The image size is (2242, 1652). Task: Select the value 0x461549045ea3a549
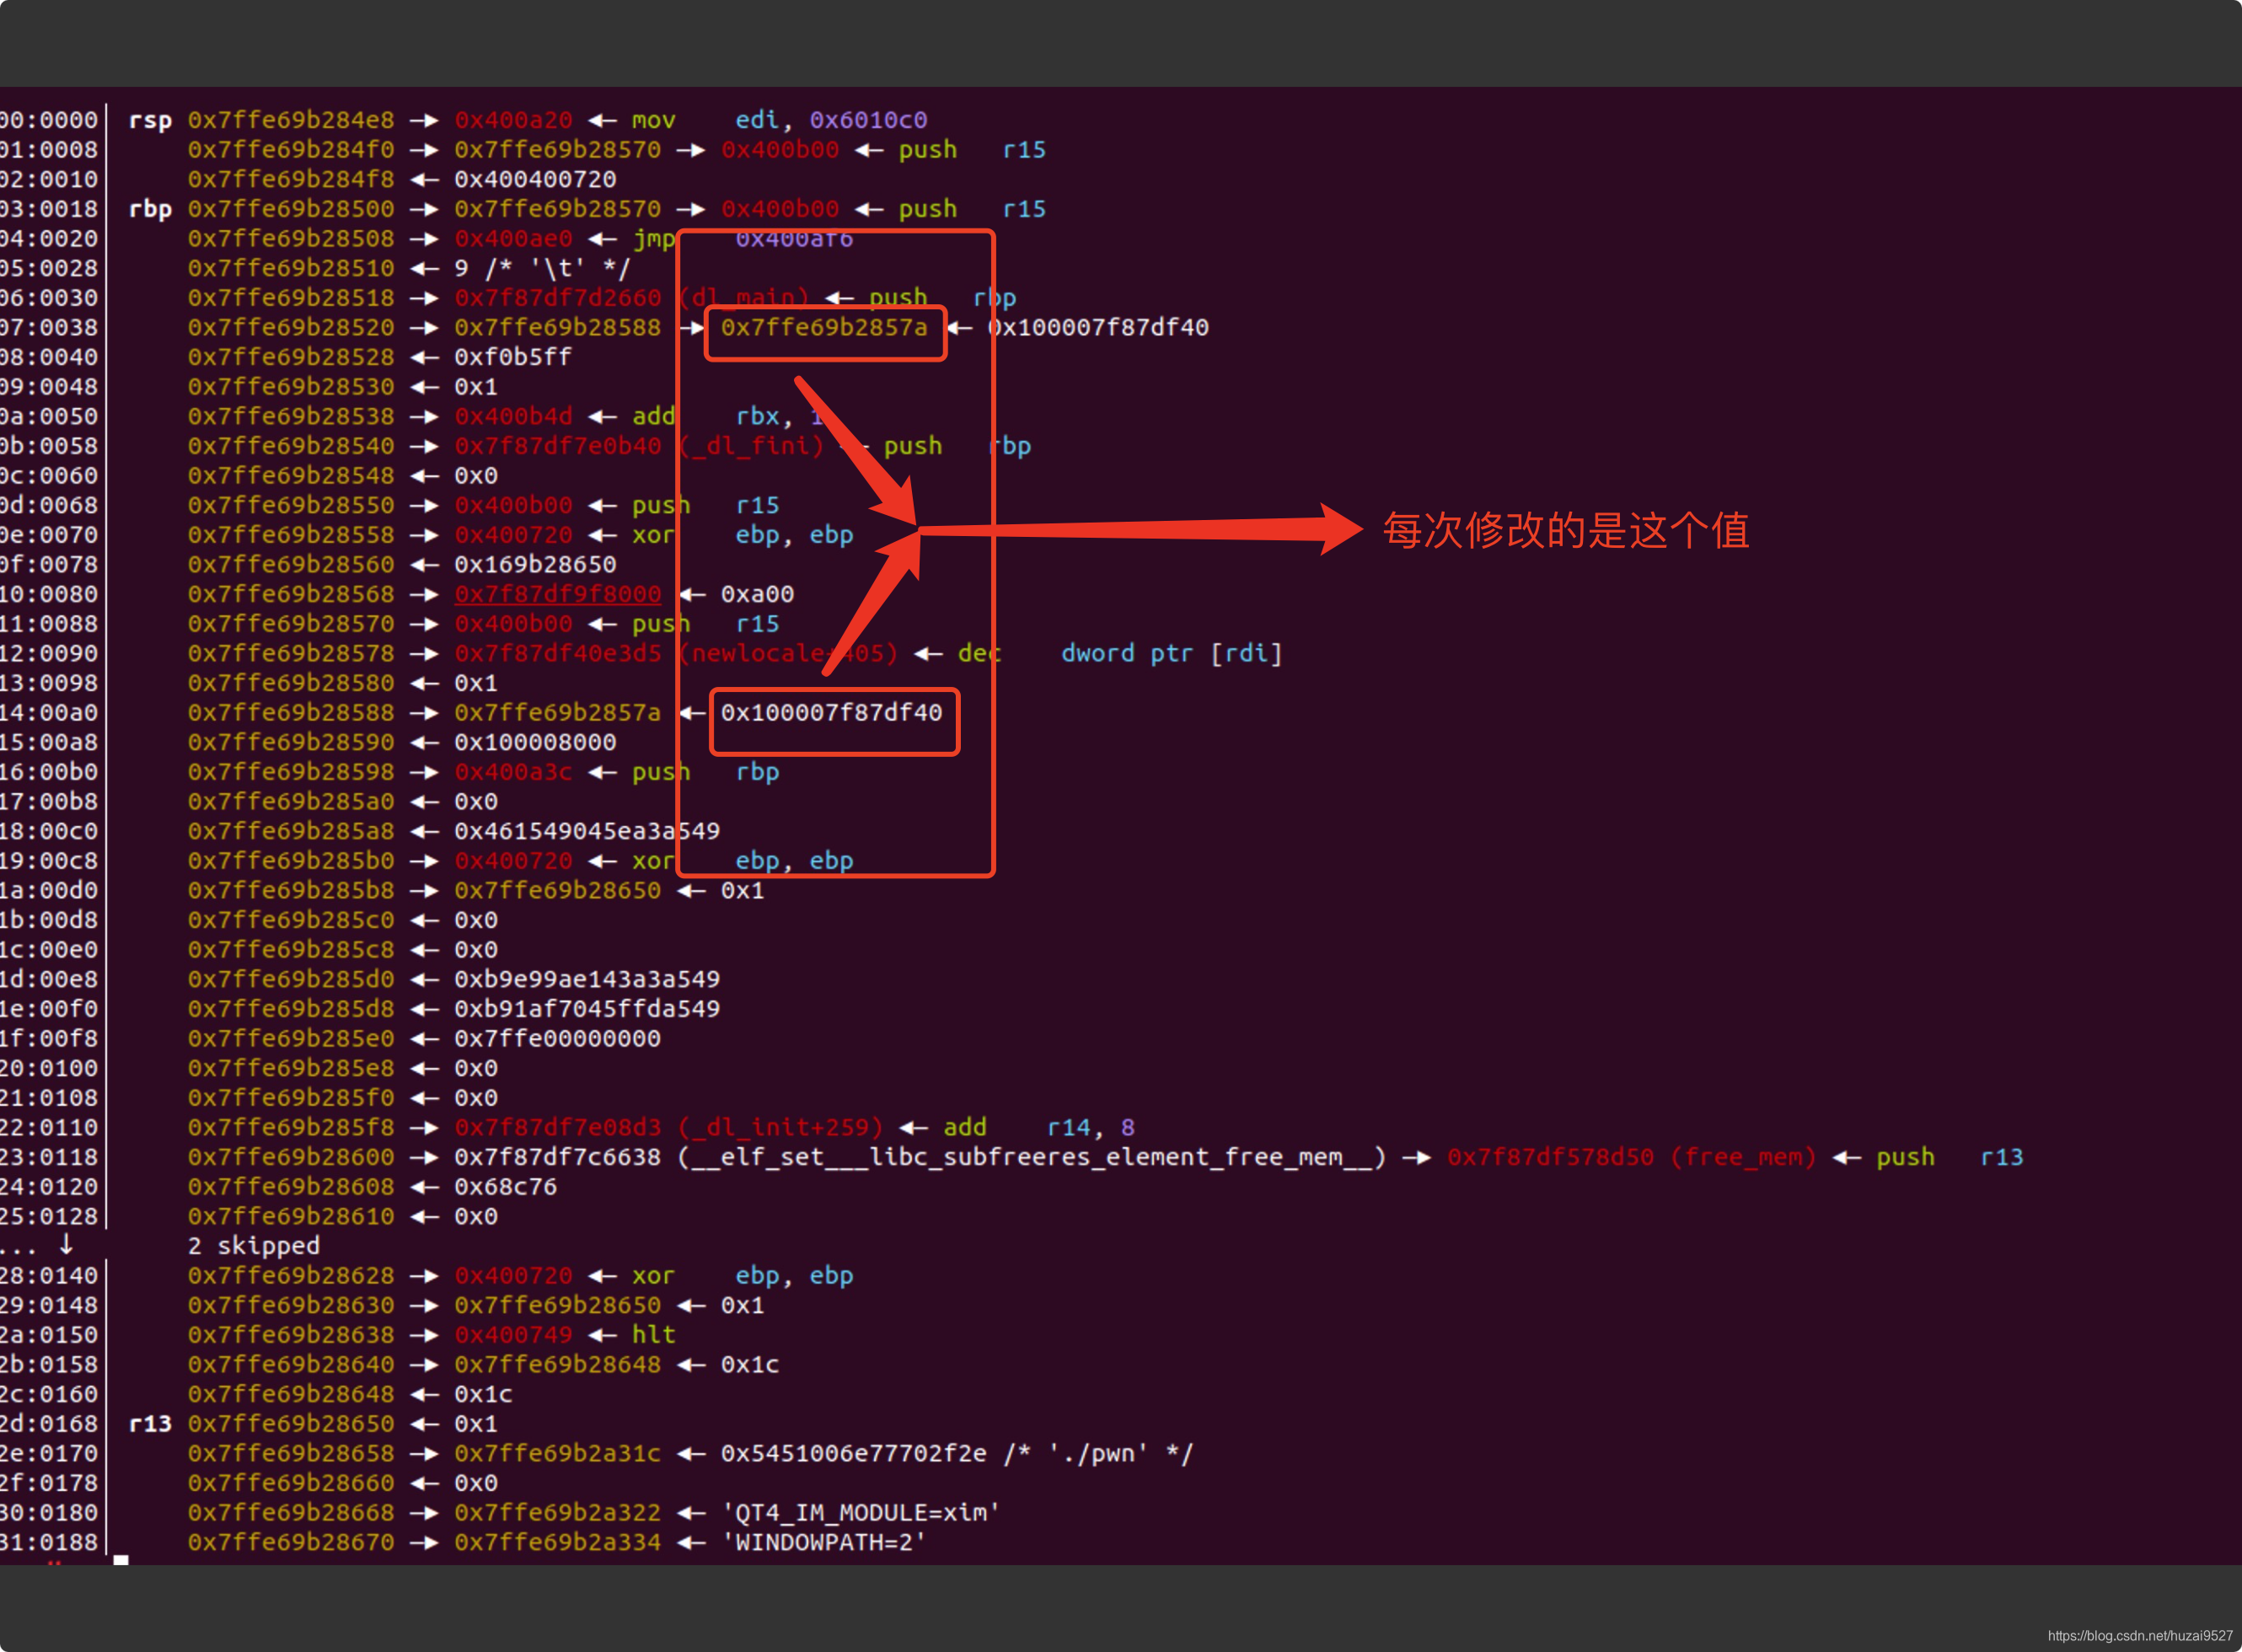click(587, 831)
